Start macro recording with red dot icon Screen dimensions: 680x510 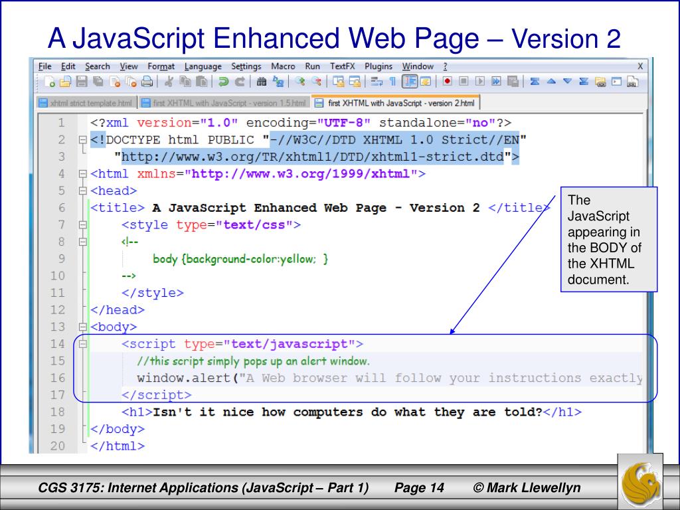tap(447, 81)
